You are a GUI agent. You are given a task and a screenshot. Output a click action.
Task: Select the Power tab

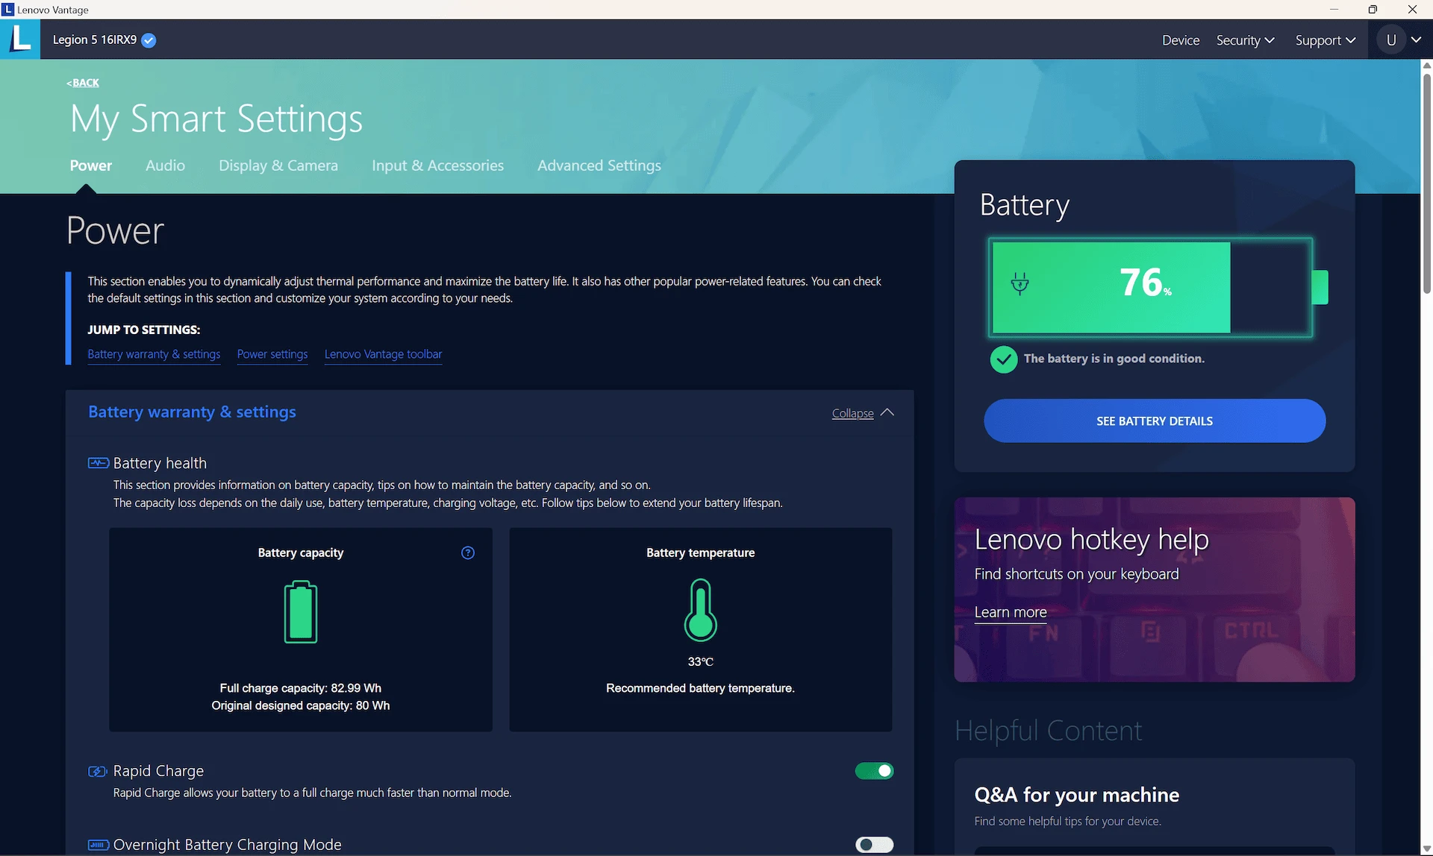[91, 166]
